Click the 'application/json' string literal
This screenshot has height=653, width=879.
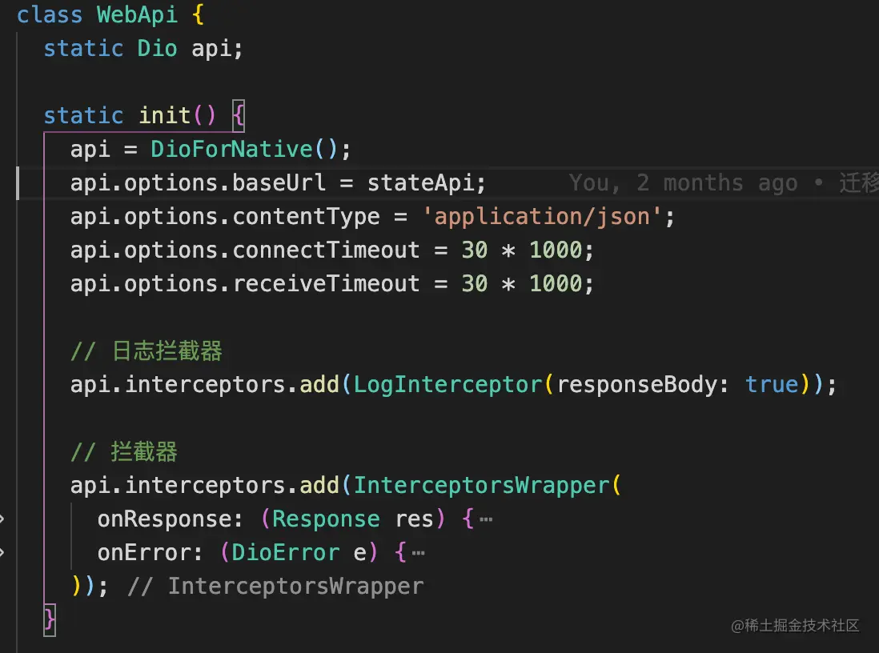(542, 217)
